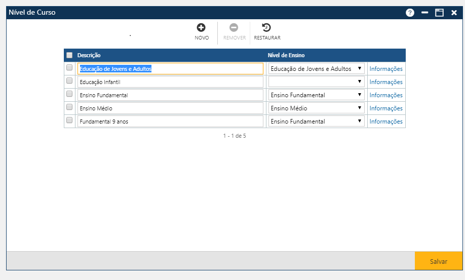This screenshot has width=465, height=280.
Task: Open the help question mark icon
Action: pyautogui.click(x=410, y=13)
